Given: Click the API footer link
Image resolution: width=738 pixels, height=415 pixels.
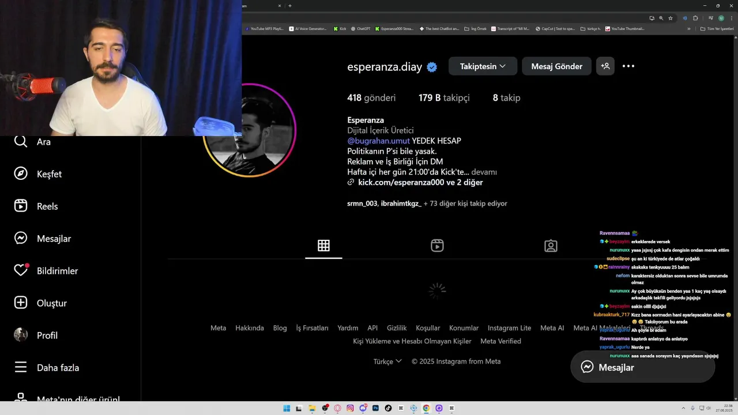Looking at the screenshot, I should click(372, 328).
